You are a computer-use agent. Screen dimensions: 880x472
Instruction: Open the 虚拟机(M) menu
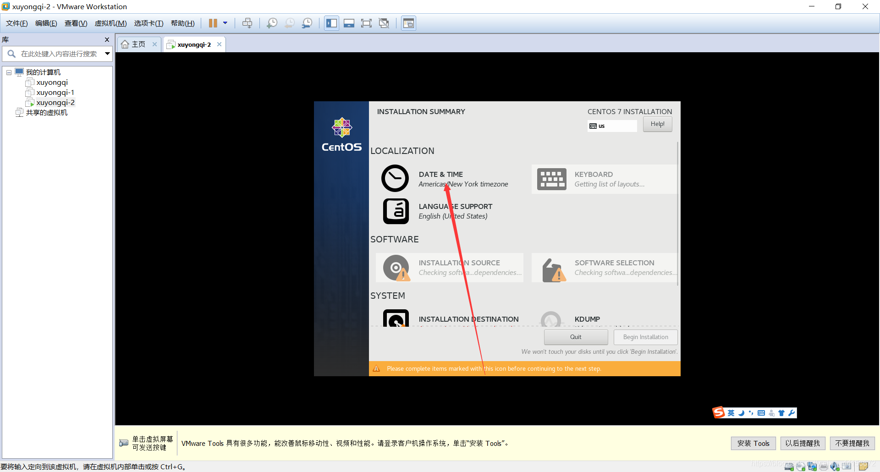[111, 23]
